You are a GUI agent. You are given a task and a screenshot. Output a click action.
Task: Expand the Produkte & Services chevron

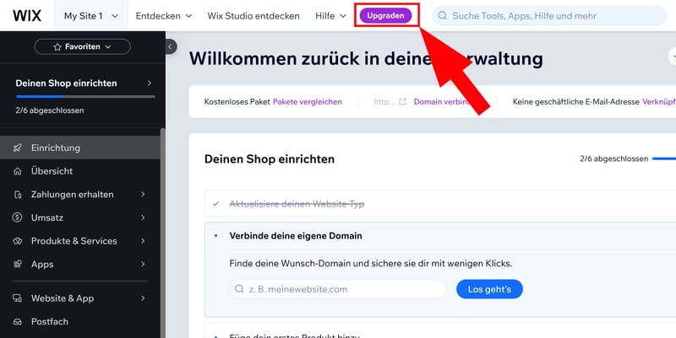143,241
